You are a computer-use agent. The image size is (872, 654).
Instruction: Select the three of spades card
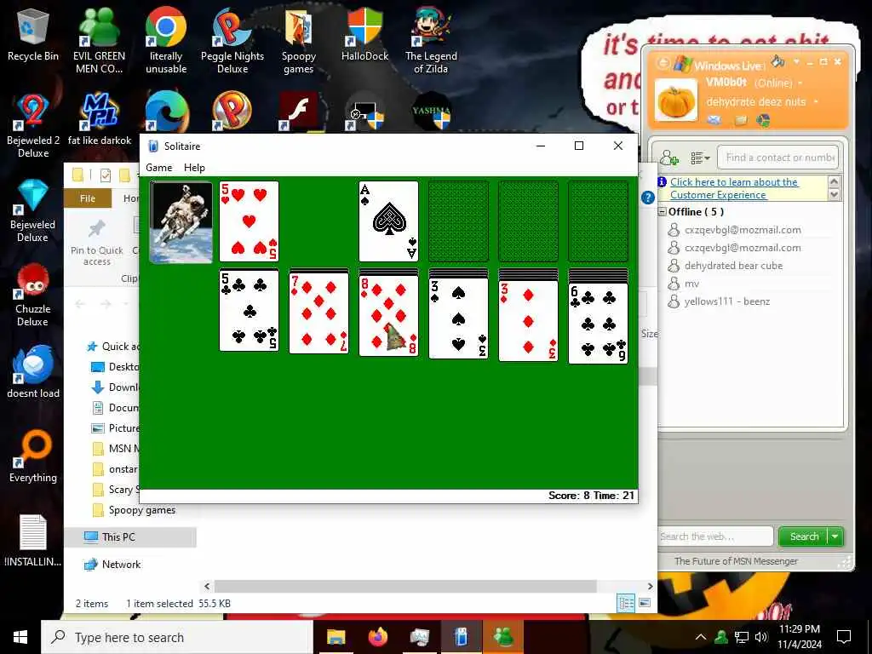[458, 318]
